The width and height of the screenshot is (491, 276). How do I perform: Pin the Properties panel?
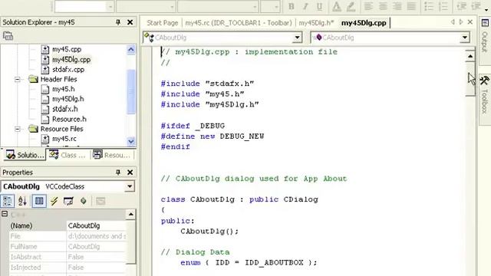(118, 172)
